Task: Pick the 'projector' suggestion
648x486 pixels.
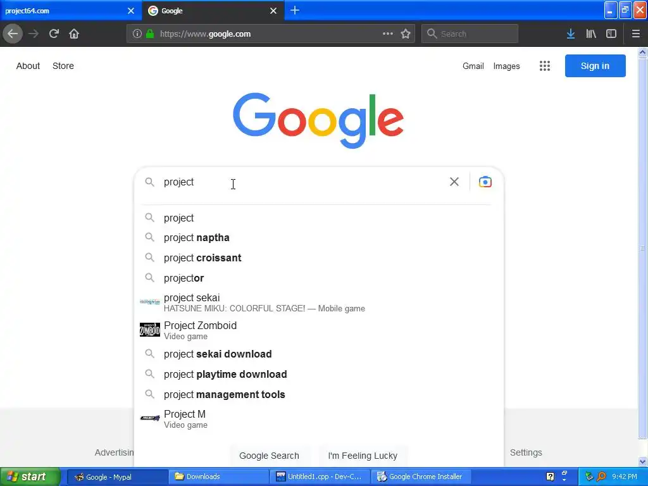Action: (x=319, y=278)
